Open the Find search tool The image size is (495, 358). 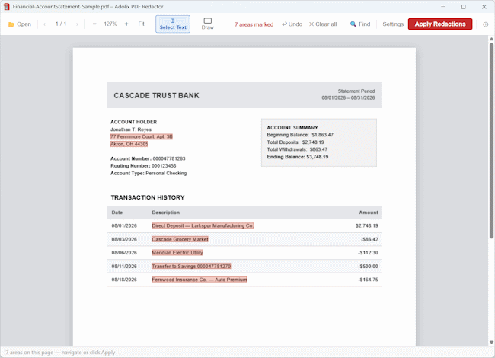pyautogui.click(x=360, y=24)
